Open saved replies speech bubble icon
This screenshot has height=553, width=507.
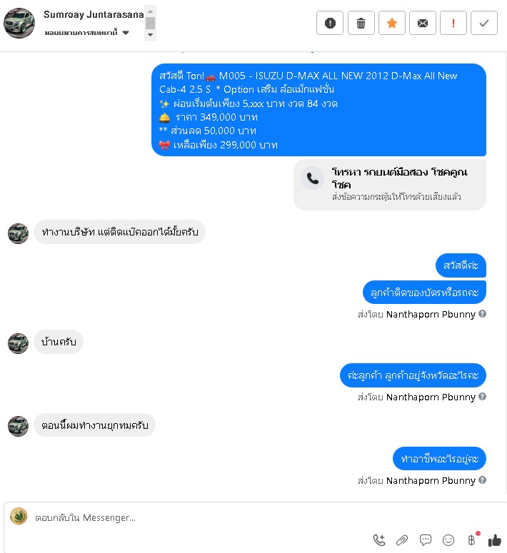pyautogui.click(x=426, y=540)
